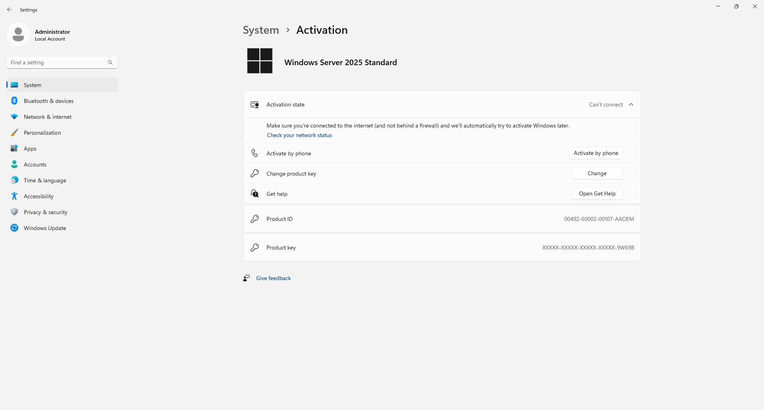Click the Accounts person icon
This screenshot has height=410, width=764.
(14, 164)
